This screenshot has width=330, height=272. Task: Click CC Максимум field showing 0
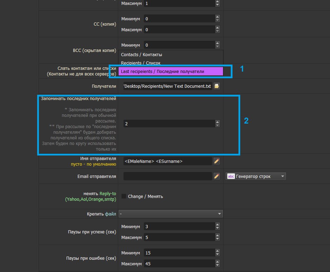click(179, 30)
